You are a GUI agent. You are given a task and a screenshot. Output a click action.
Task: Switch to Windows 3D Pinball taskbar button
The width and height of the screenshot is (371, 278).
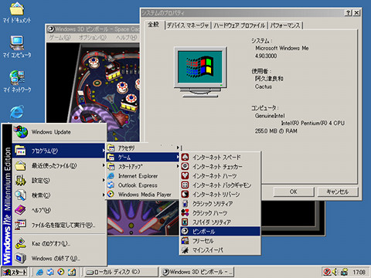(x=198, y=272)
